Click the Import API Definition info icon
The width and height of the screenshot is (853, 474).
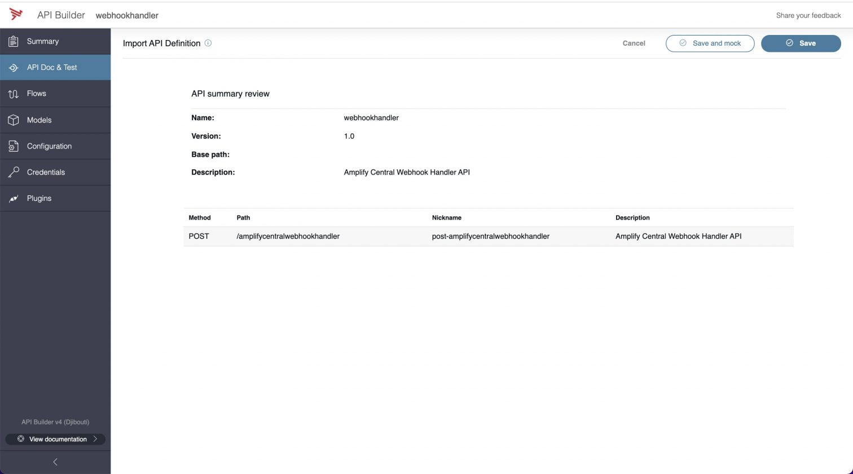(208, 43)
